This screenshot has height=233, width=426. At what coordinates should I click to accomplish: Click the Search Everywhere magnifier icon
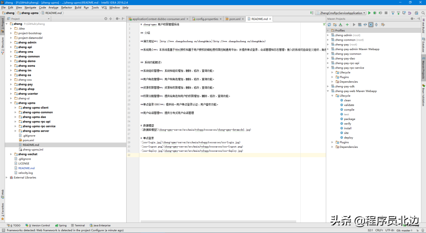coord(423,13)
